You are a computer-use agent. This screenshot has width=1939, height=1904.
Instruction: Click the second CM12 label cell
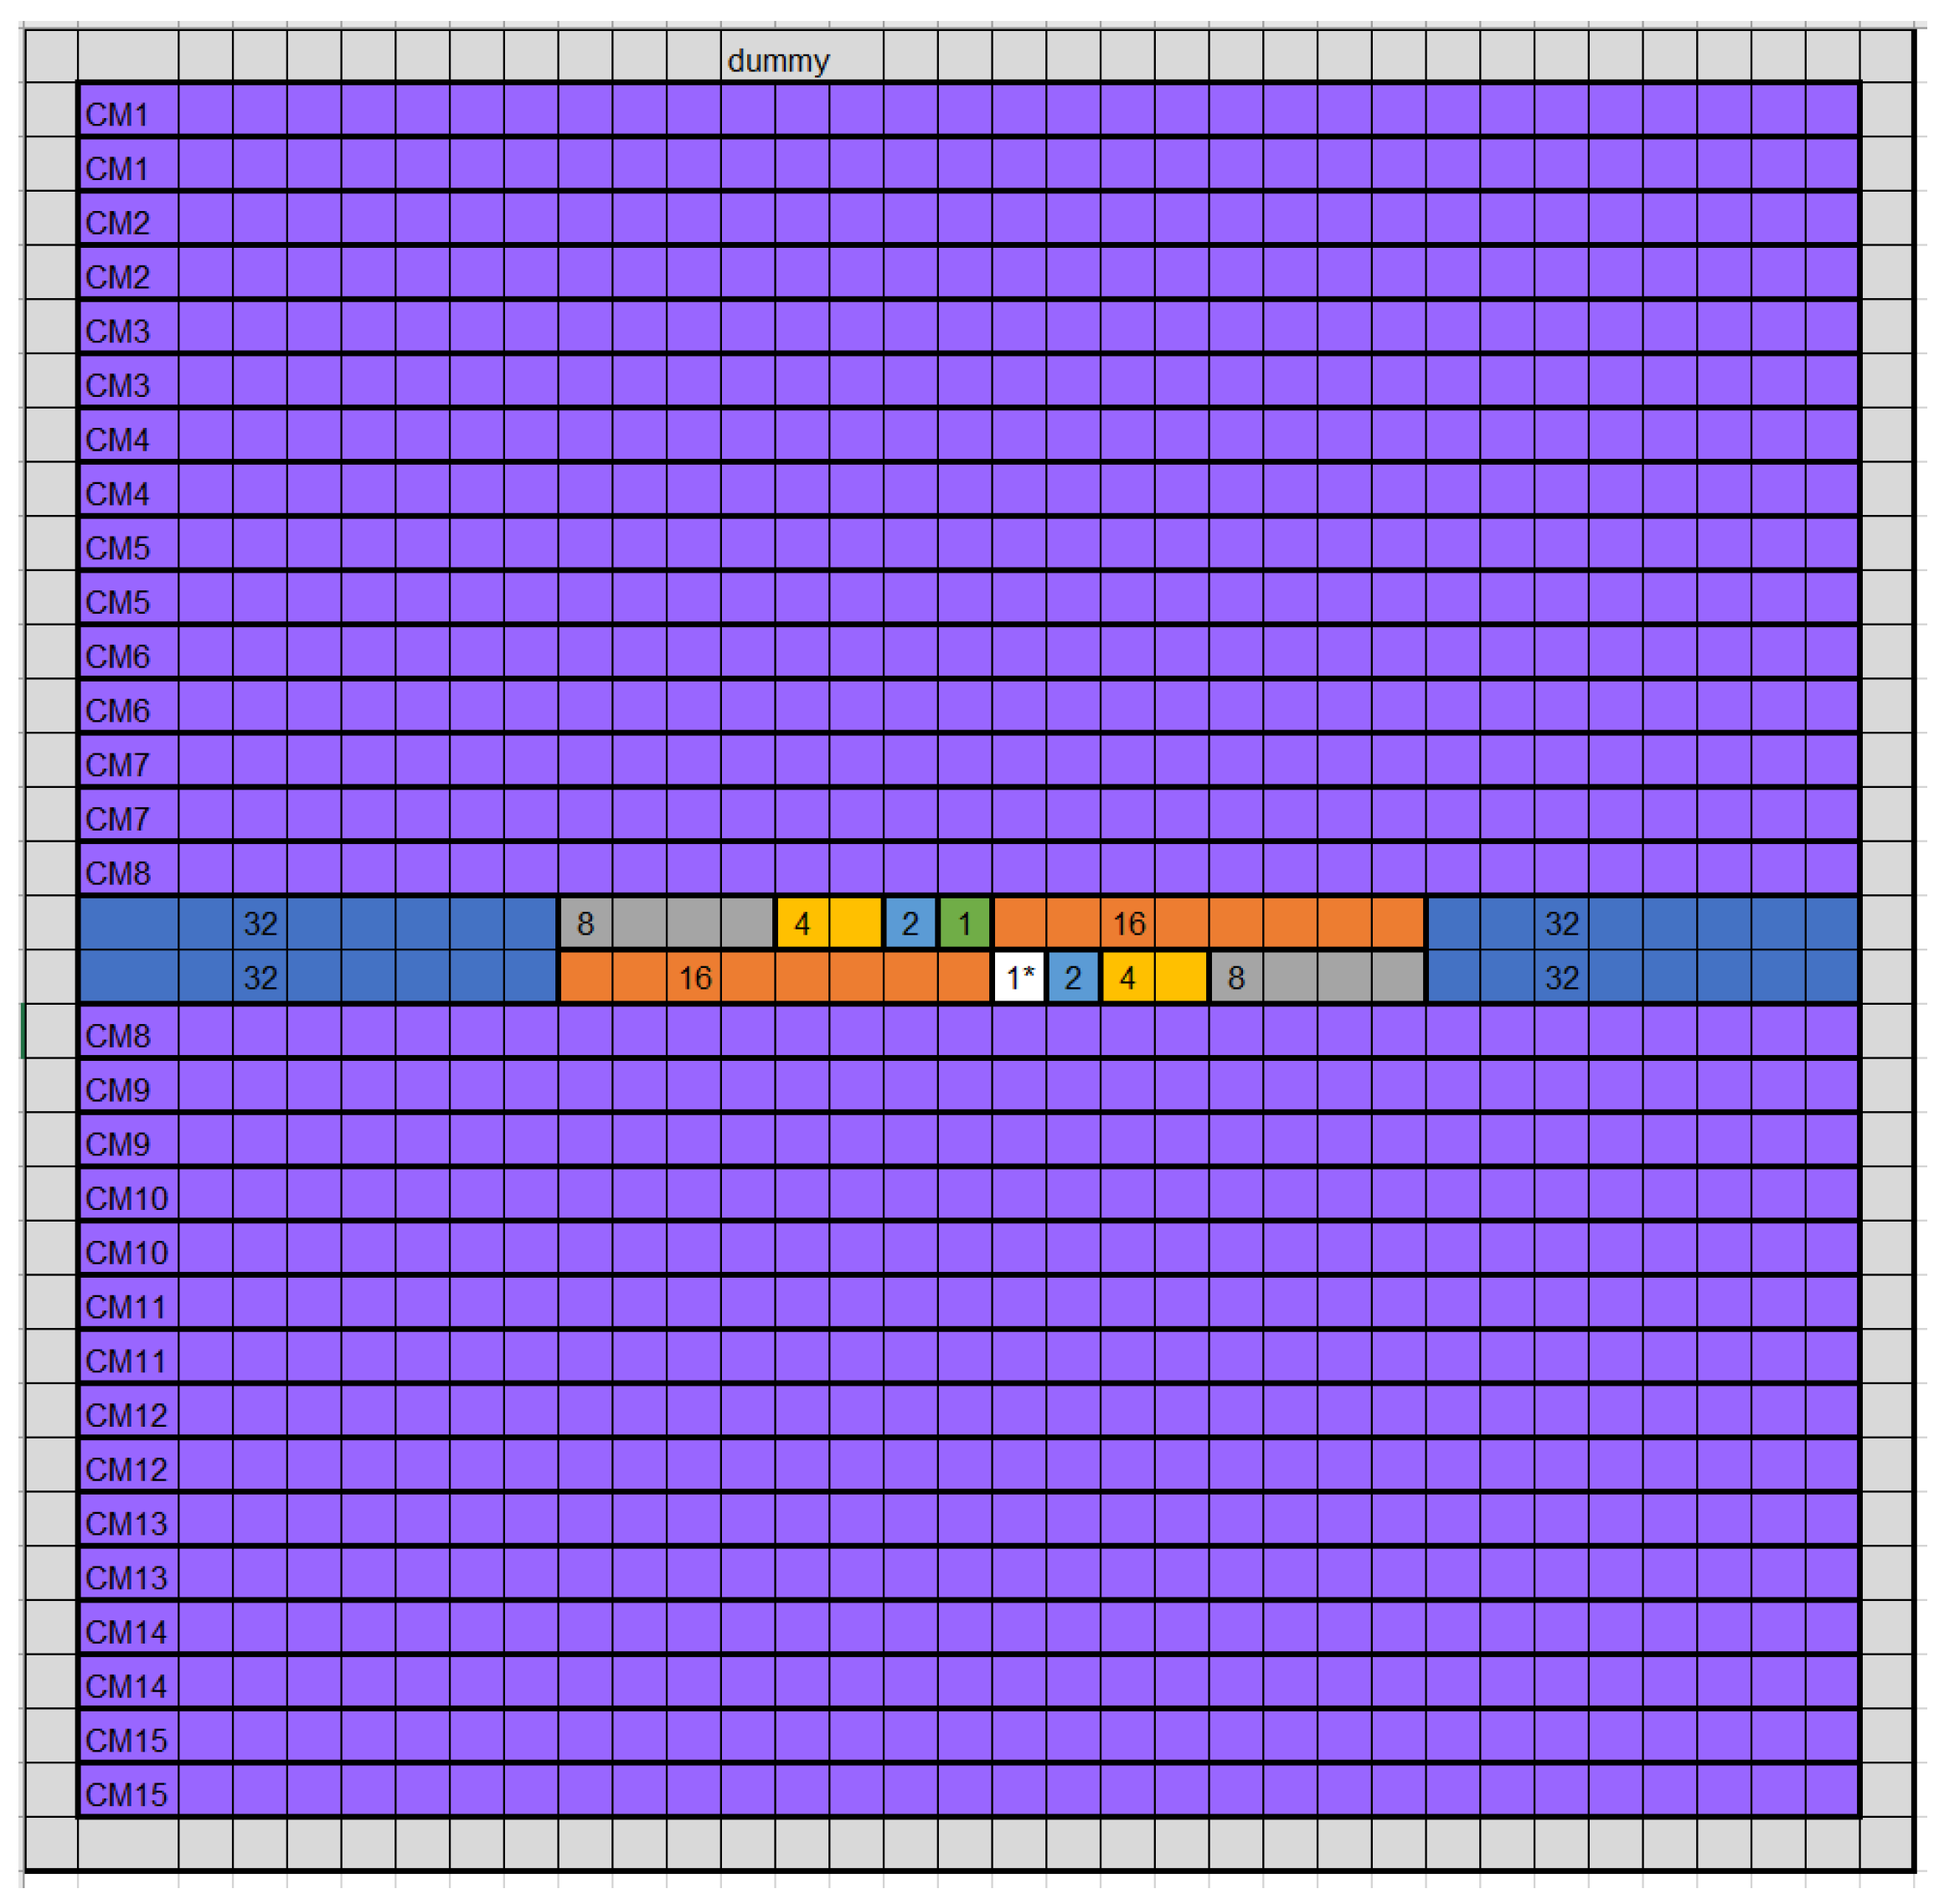pos(128,1469)
